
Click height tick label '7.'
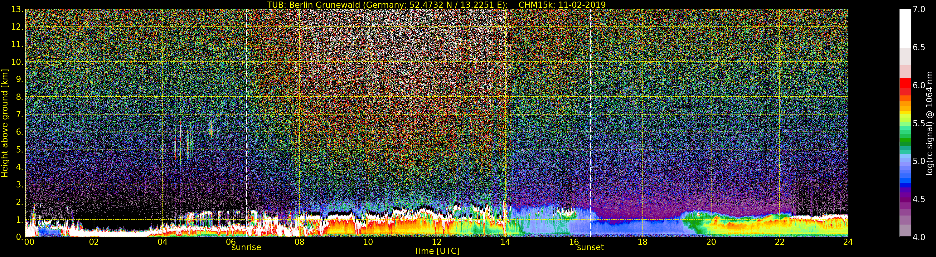pos(19,114)
